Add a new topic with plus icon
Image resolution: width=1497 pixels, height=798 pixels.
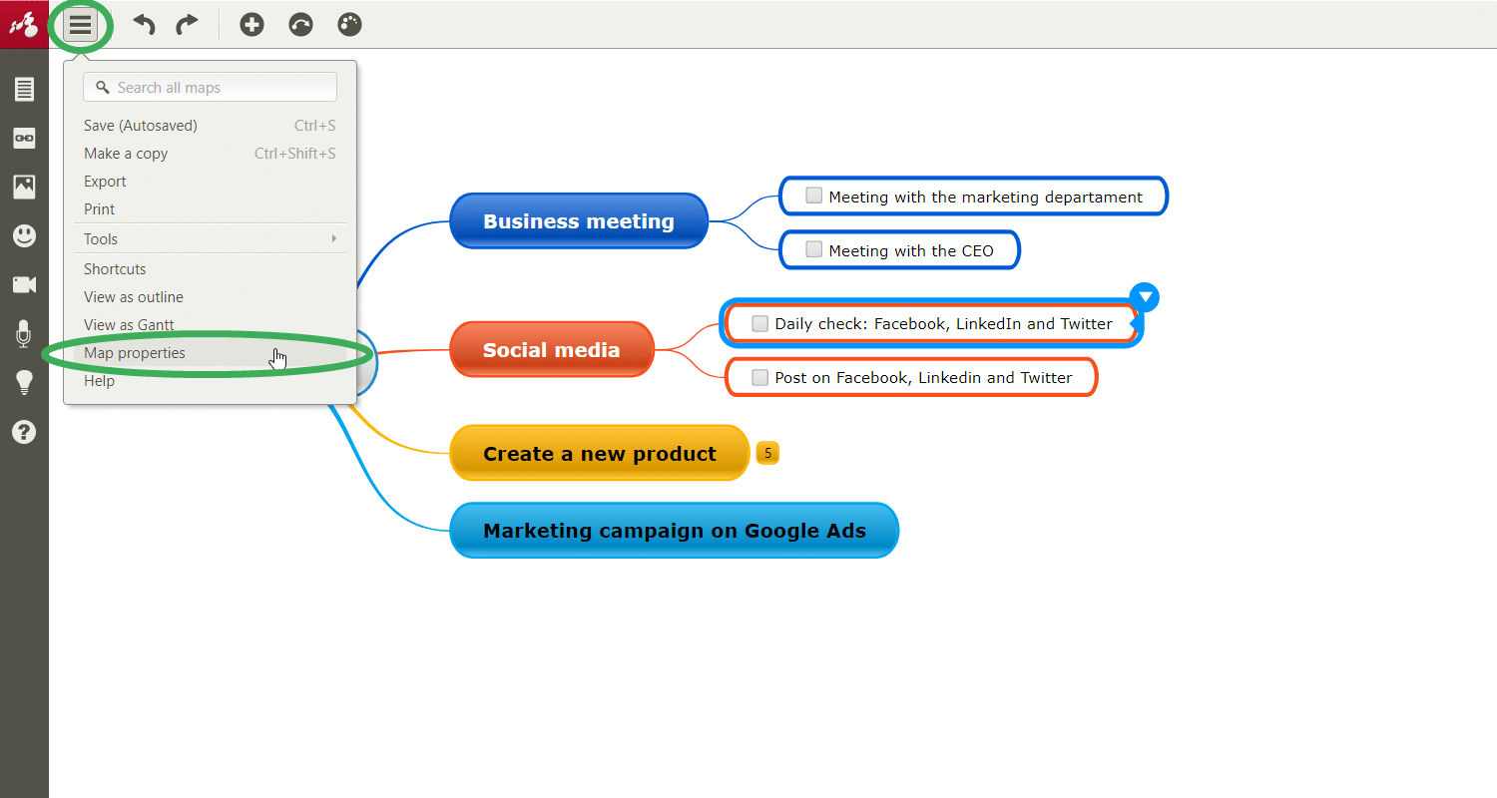pos(252,24)
